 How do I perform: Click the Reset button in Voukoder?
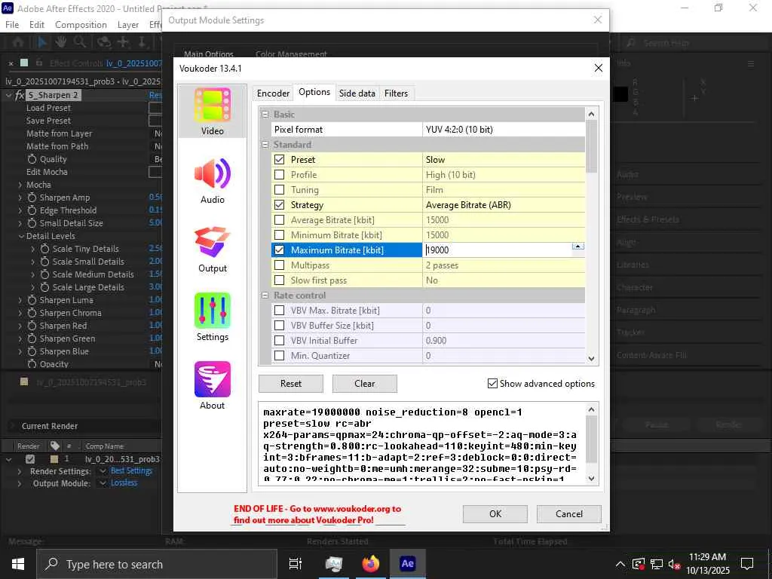pyautogui.click(x=291, y=384)
